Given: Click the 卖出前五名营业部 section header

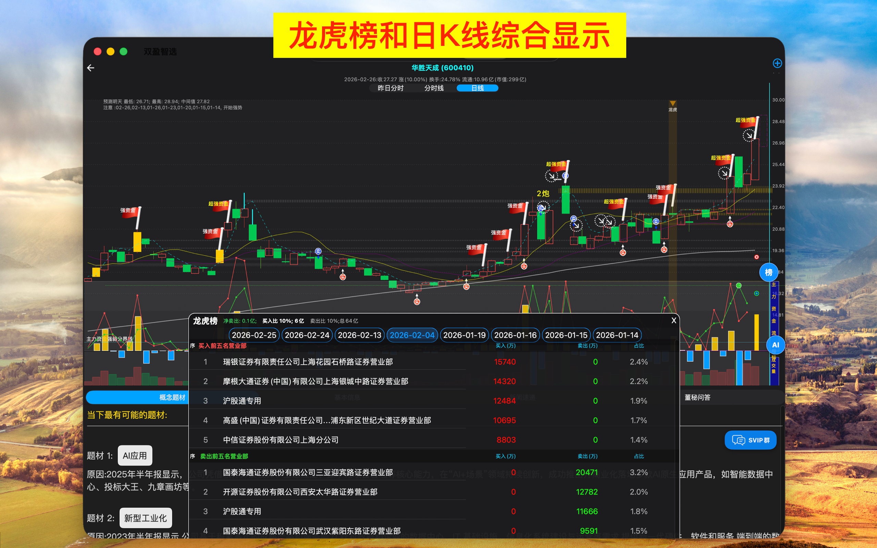Looking at the screenshot, I should pos(224,456).
